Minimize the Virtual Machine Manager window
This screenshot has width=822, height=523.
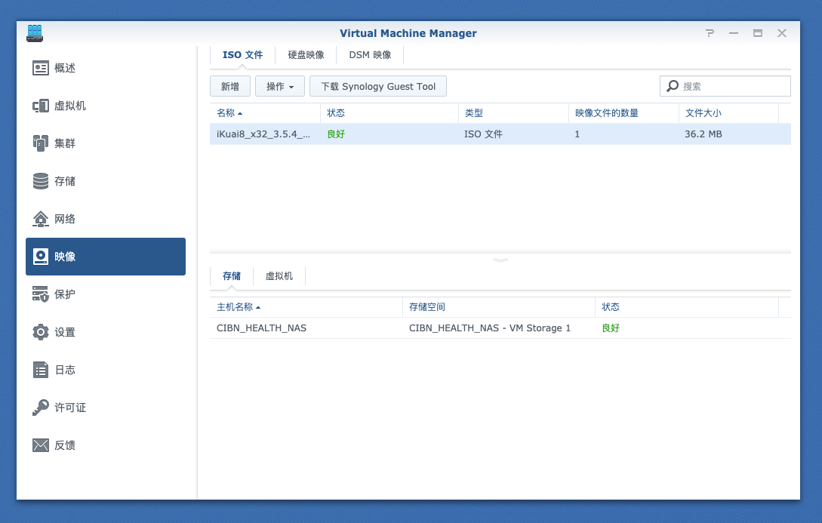(734, 33)
